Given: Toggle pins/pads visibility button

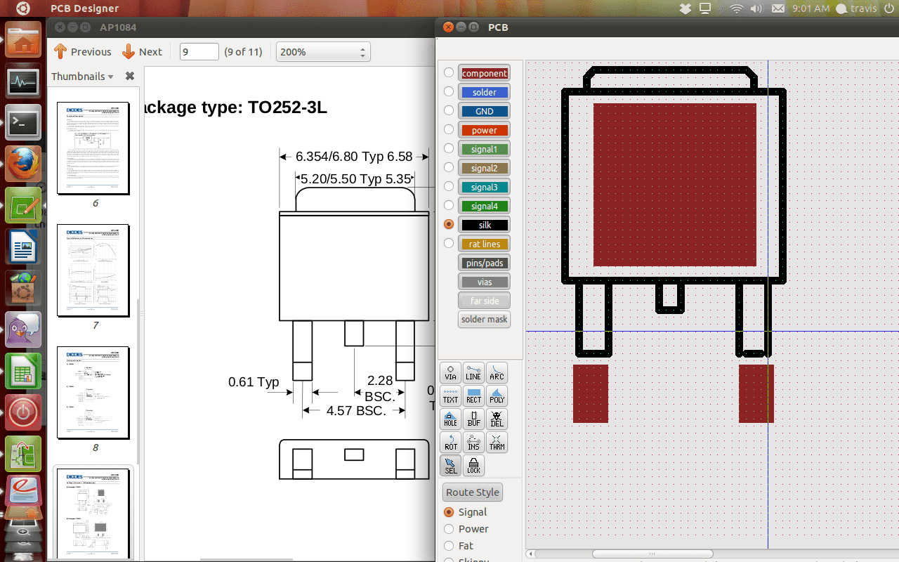Looking at the screenshot, I should tap(485, 263).
